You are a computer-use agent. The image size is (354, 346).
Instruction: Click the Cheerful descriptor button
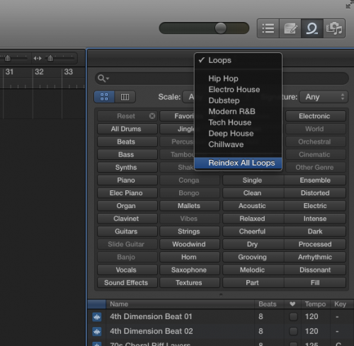[x=253, y=231]
